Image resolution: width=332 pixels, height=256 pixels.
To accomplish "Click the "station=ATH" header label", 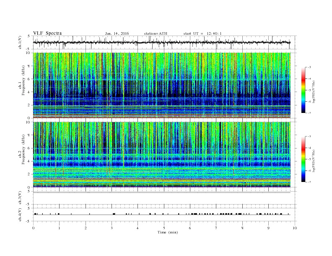I will pos(156,33).
